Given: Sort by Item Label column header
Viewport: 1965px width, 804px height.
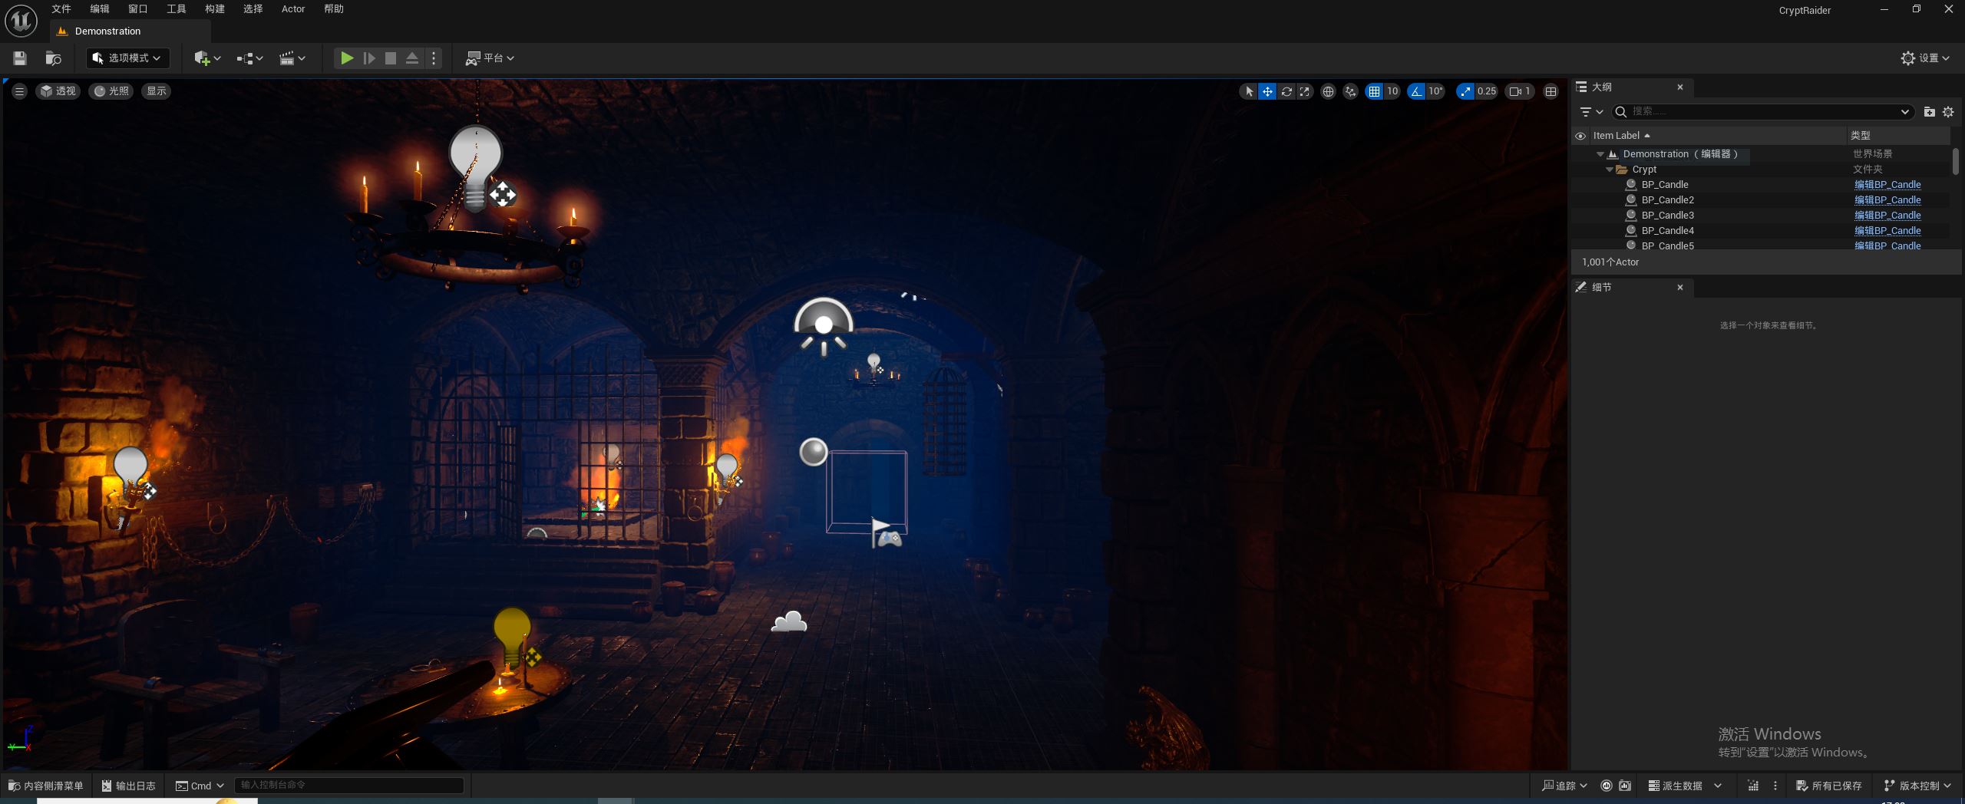Looking at the screenshot, I should [1717, 136].
